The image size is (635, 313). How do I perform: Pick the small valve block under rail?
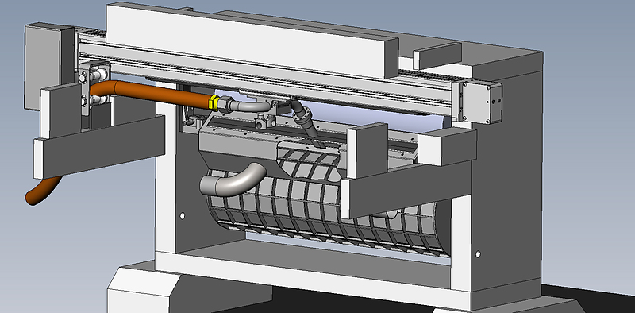tap(265, 121)
